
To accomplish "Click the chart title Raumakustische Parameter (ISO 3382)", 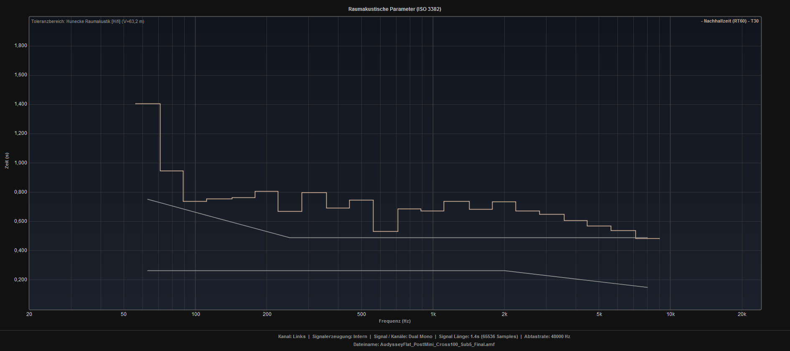I will point(394,9).
